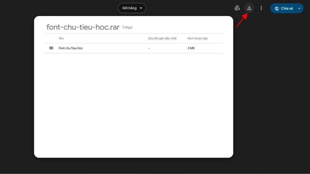Sort files by the Tên column
Viewport: 310px width, 174px height.
61,38
